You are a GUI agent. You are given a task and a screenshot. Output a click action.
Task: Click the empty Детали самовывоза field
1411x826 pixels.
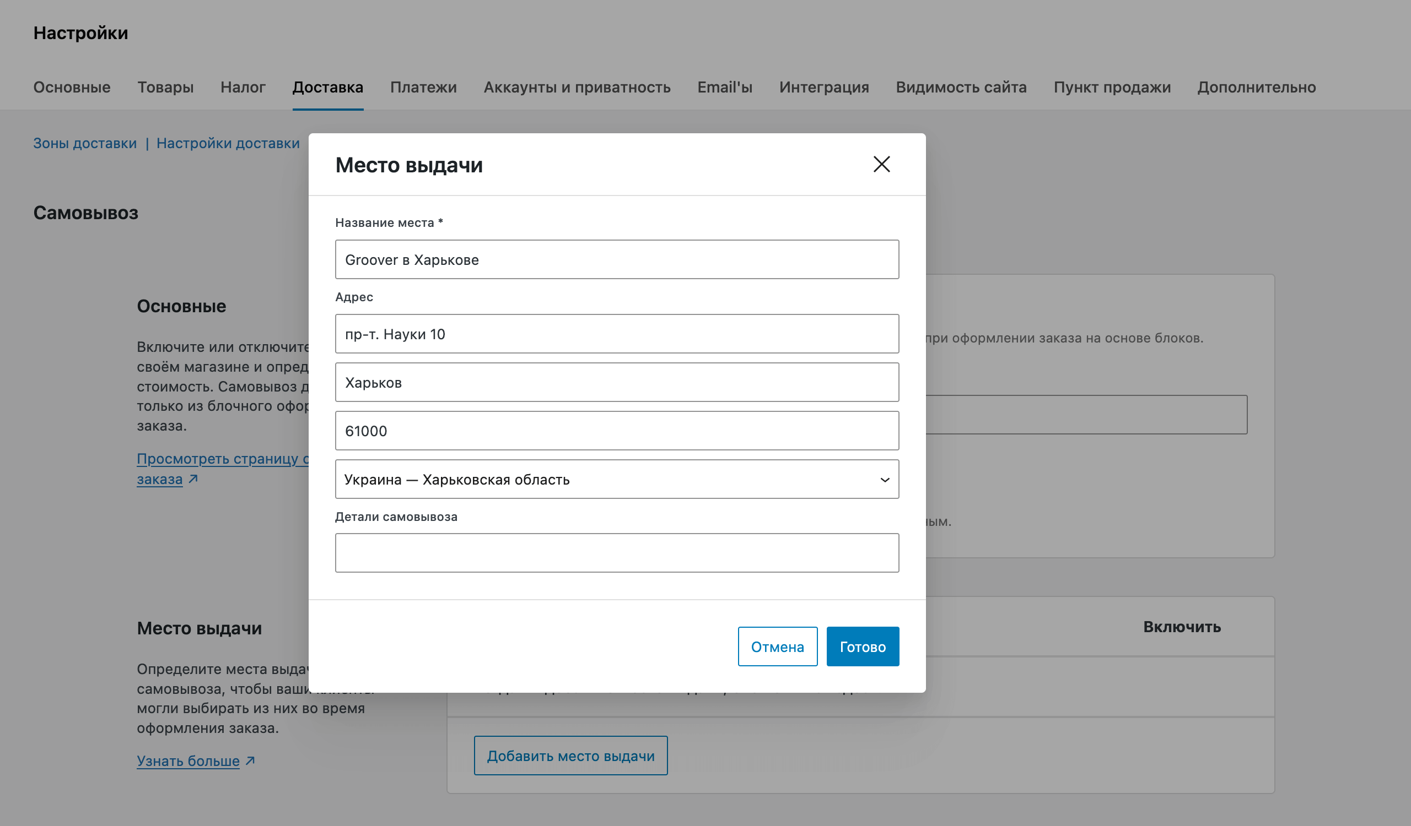point(616,552)
